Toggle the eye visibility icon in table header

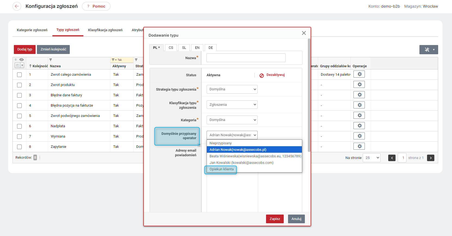click(x=21, y=60)
